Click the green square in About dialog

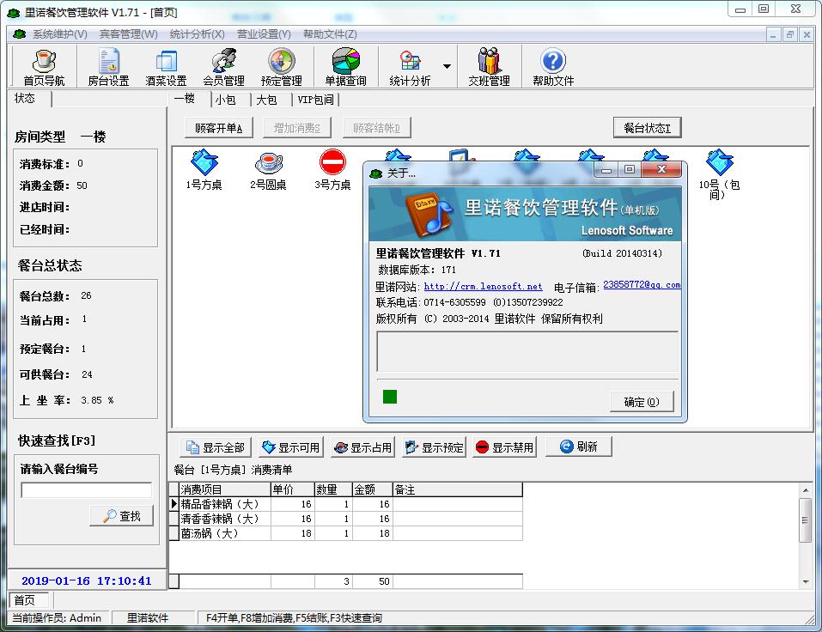point(389,397)
